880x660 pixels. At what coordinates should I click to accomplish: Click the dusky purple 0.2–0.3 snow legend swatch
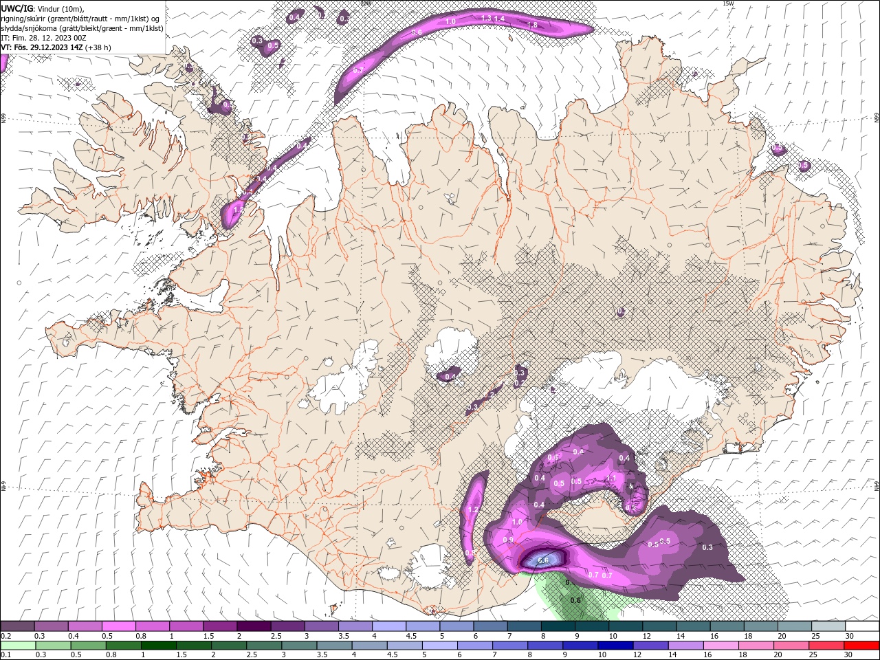click(17, 626)
